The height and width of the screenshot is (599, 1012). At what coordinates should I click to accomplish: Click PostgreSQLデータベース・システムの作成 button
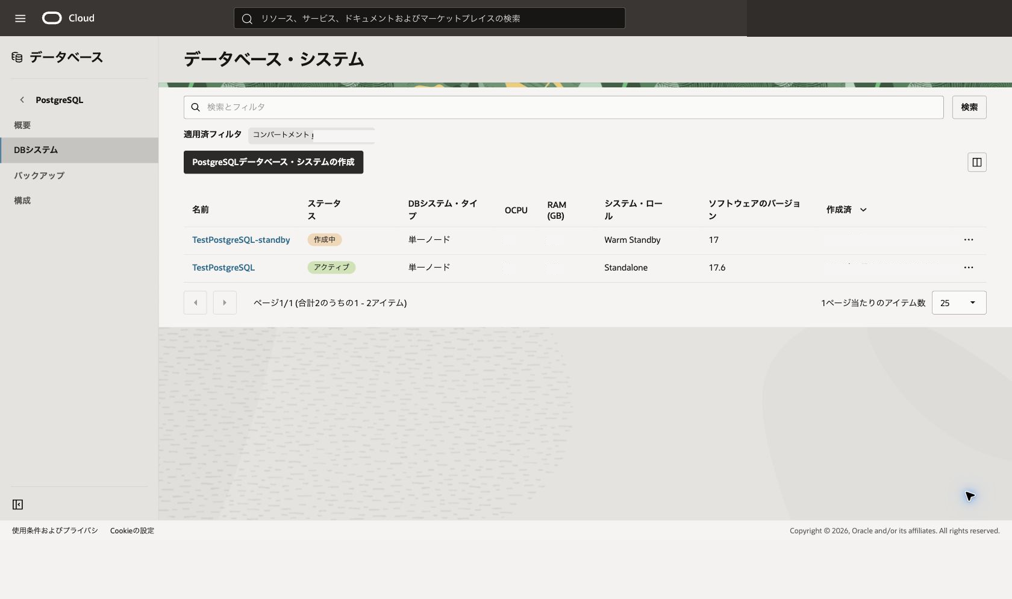pyautogui.click(x=273, y=162)
